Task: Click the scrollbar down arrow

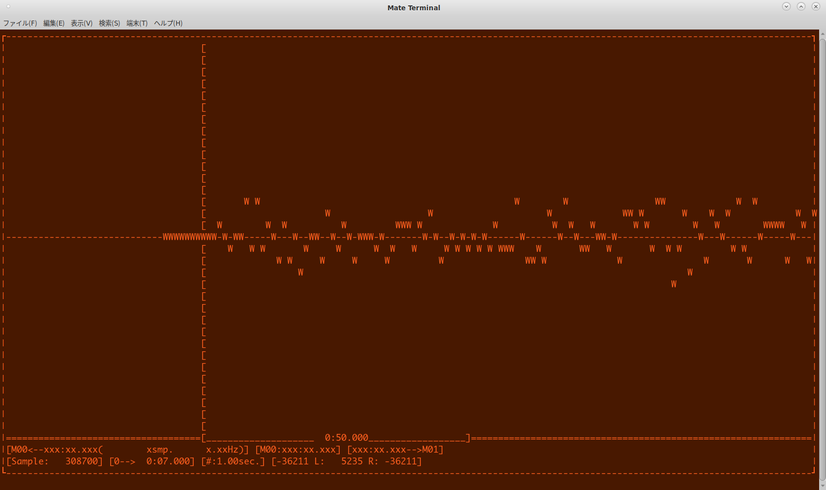Action: pos(823,486)
